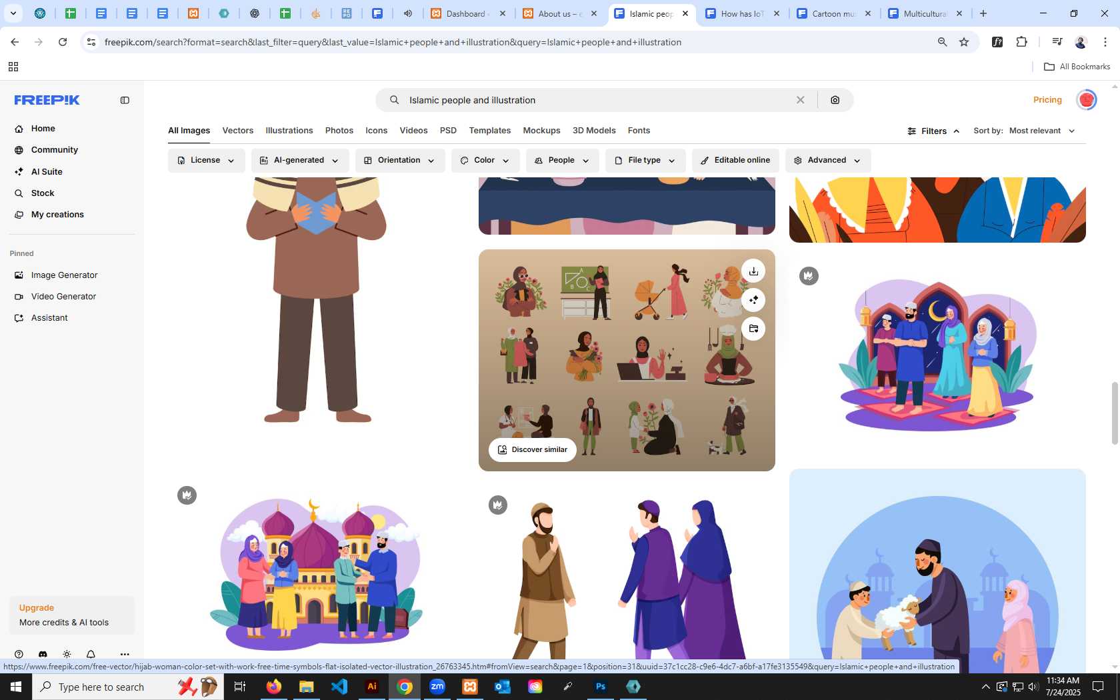
Task: Click premium crown on purple arch illustration
Action: click(809, 276)
